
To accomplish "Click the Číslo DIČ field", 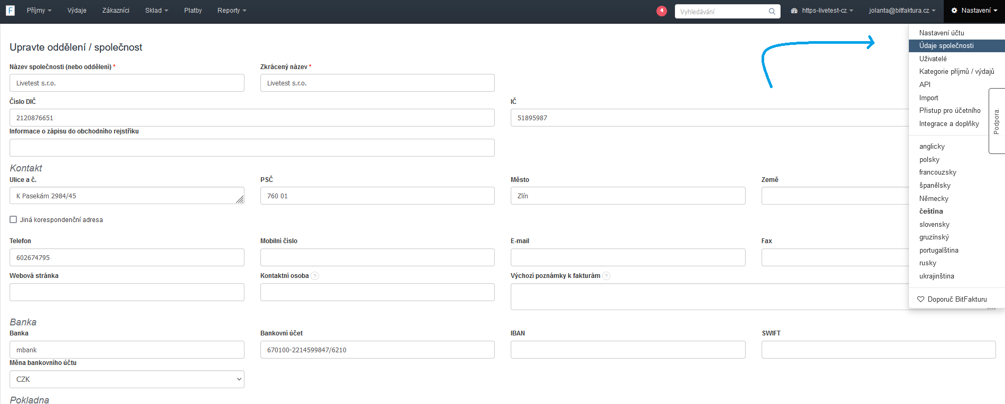I will [x=252, y=118].
